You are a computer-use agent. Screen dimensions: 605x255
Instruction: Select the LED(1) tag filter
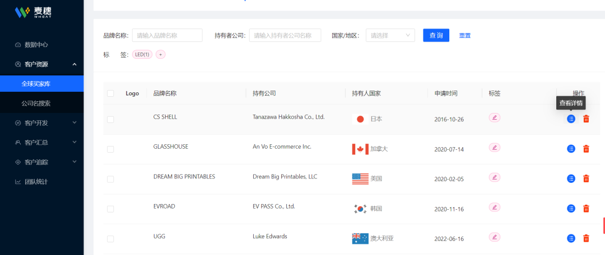tap(143, 55)
